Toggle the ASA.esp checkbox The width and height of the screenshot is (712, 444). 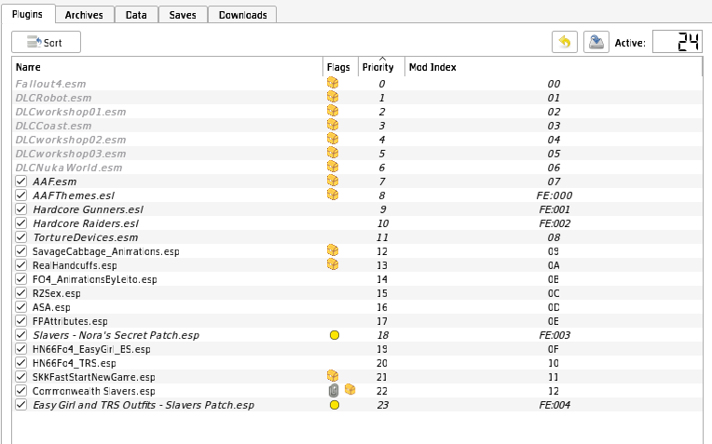click(21, 307)
